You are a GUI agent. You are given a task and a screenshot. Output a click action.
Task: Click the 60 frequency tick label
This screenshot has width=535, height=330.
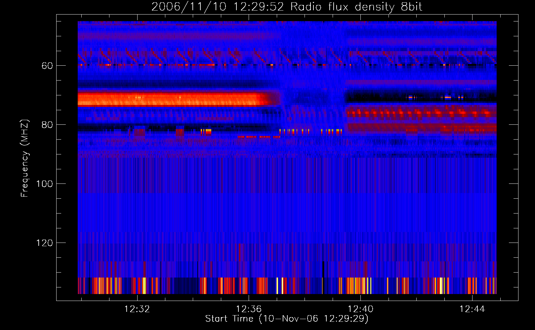tap(47, 66)
